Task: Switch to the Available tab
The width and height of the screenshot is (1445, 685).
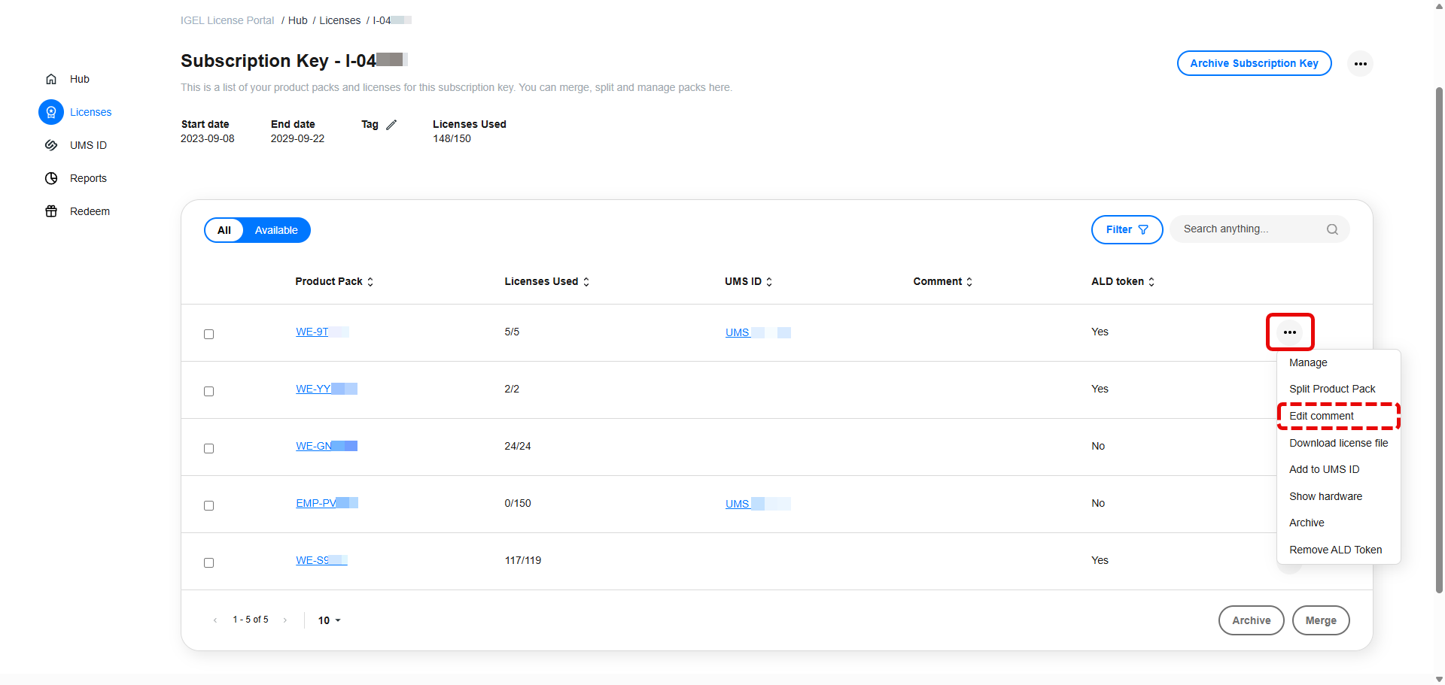Action: pyautogui.click(x=275, y=229)
